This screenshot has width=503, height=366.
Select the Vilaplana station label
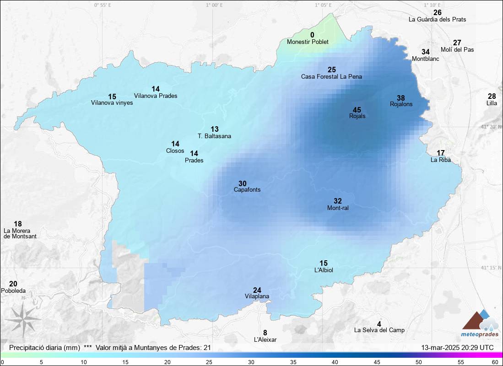pyautogui.click(x=257, y=297)
